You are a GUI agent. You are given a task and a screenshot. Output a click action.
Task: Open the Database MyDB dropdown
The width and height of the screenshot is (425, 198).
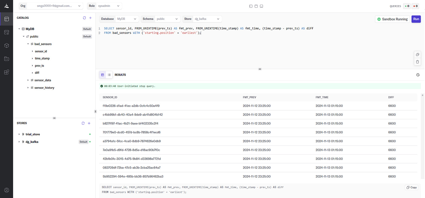pyautogui.click(x=119, y=19)
